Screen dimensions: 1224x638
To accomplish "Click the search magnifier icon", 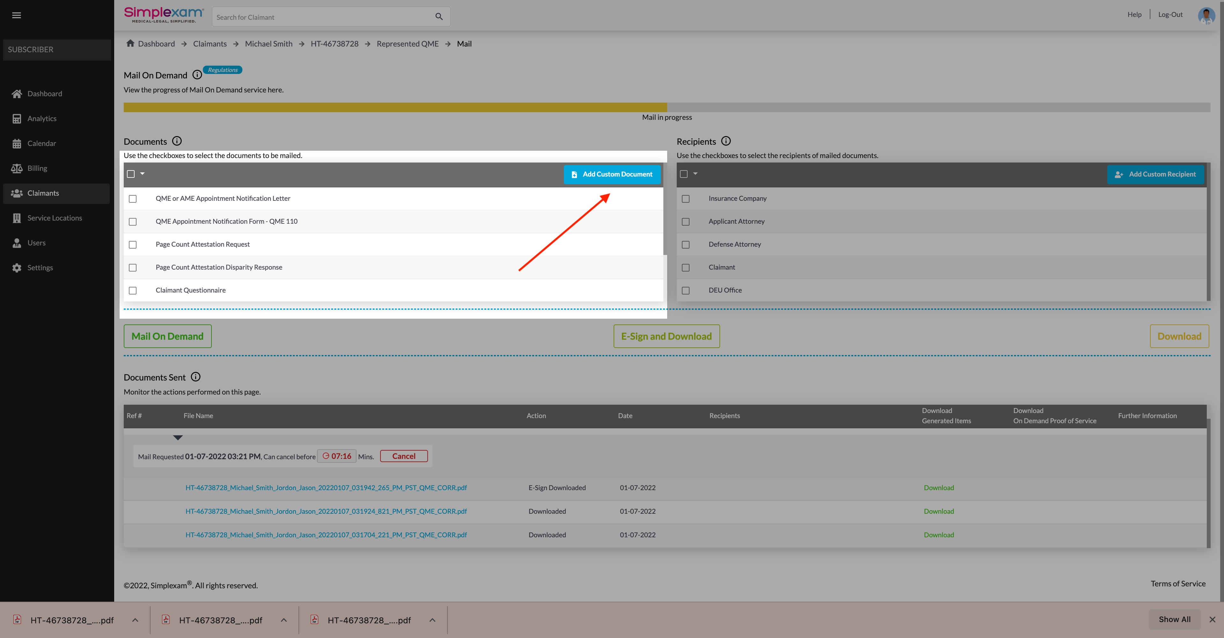I will pos(439,17).
